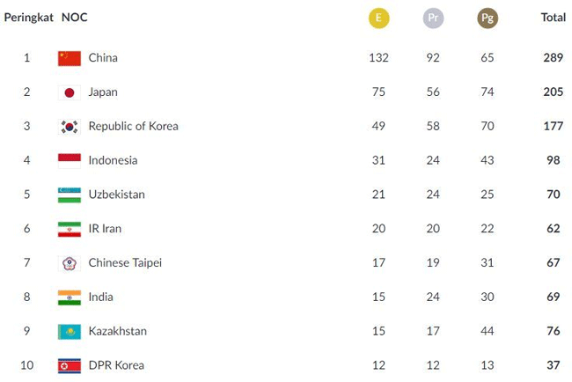Click the bronze medal Pg icon
Image resolution: width=572 pixels, height=382 pixels.
pyautogui.click(x=487, y=18)
